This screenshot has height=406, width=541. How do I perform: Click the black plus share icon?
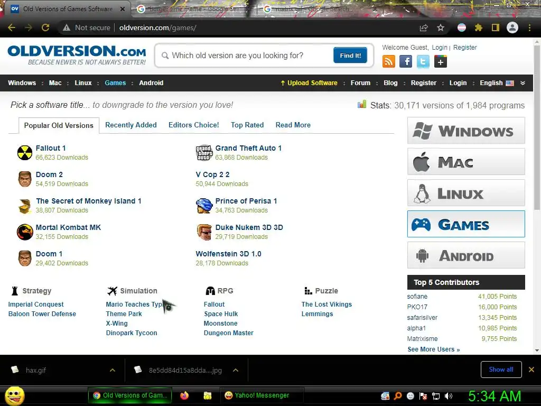(x=441, y=62)
